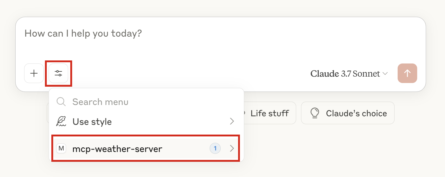
Task: Click the lightbulb icon on Claude's choice
Action: (314, 113)
